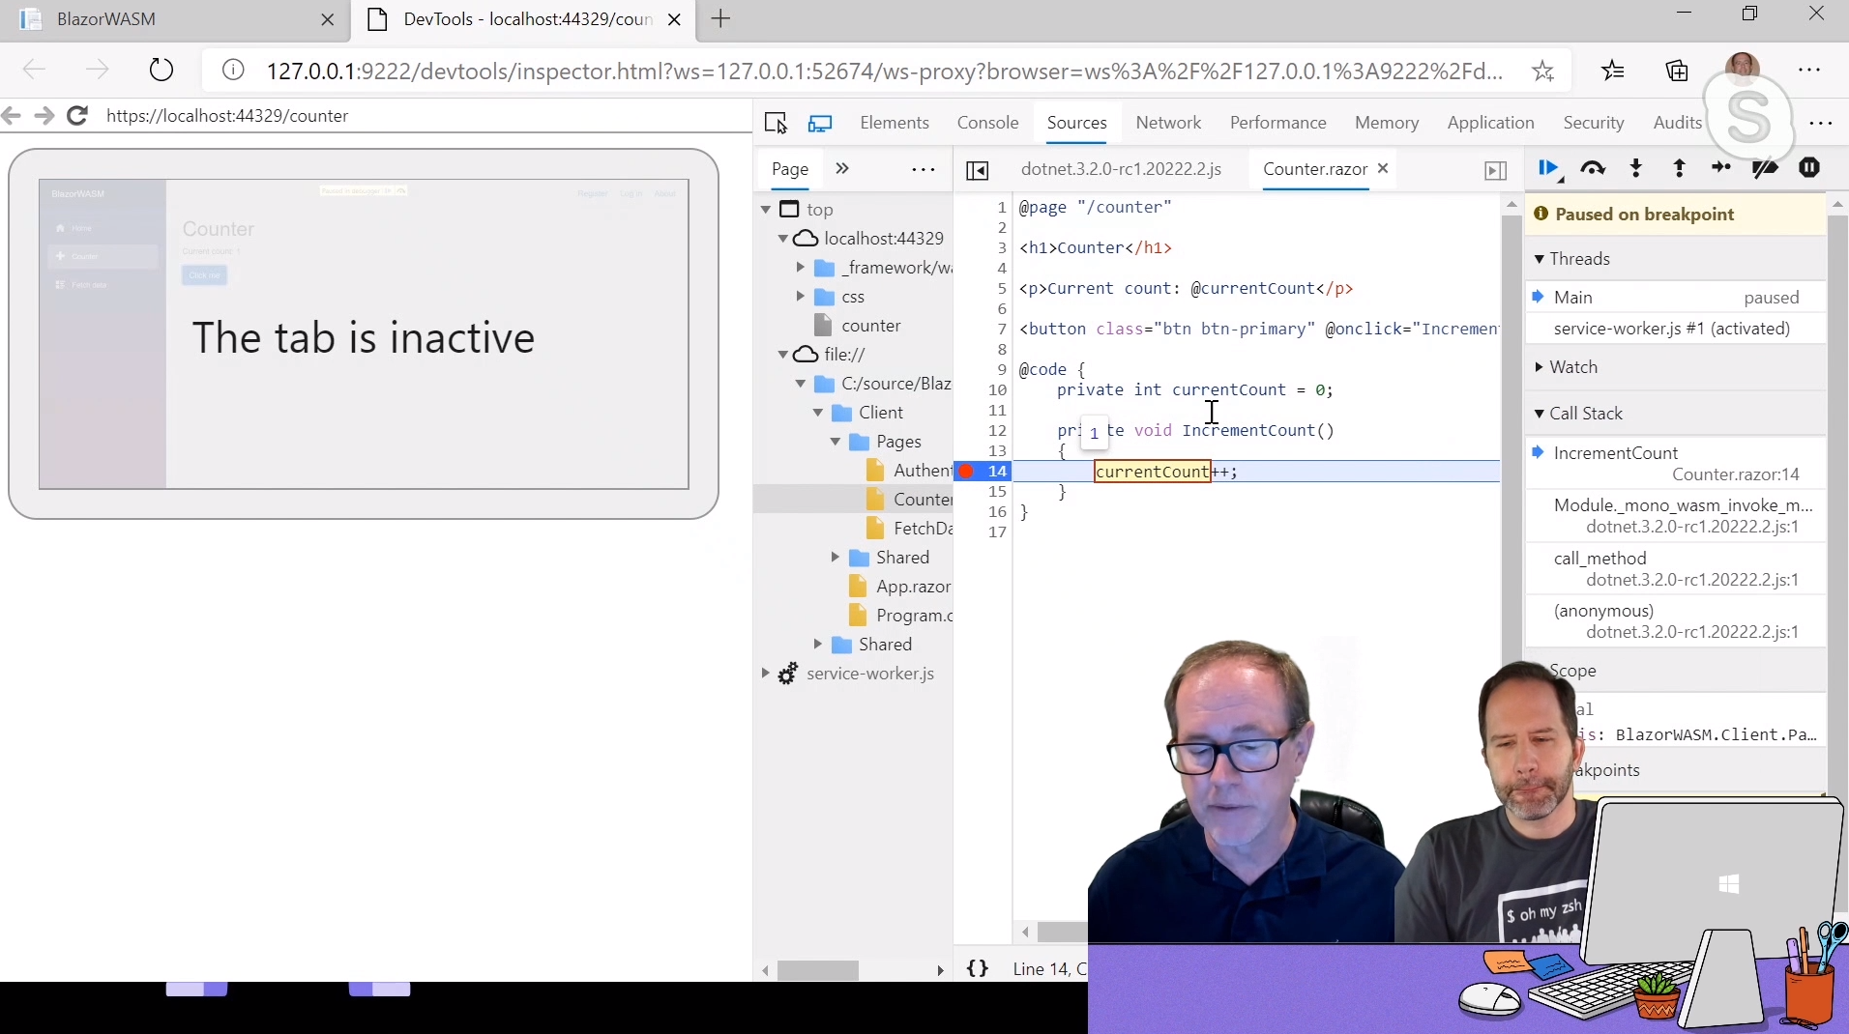The image size is (1849, 1034).
Task: Select the IncrementCount call stack frame
Action: pos(1675,463)
